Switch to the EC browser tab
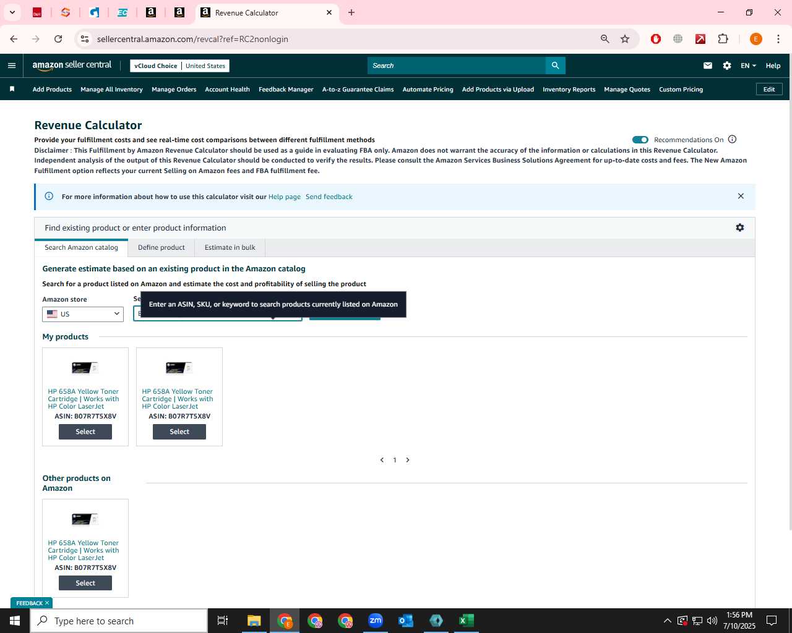The image size is (792, 633). coord(123,12)
